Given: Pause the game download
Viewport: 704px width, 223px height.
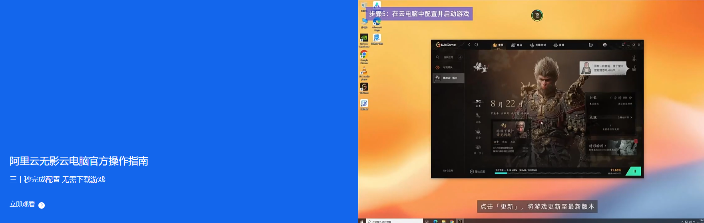Looking at the screenshot, I should pos(634,171).
